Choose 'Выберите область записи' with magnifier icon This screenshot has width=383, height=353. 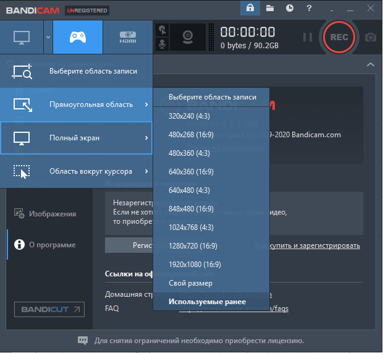pos(76,71)
